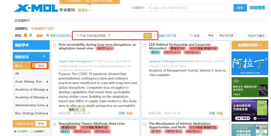Viewport: 271px width, 136px height.
Task: Collapse 我的关注 with double-chevron icon
Action: tap(44, 56)
